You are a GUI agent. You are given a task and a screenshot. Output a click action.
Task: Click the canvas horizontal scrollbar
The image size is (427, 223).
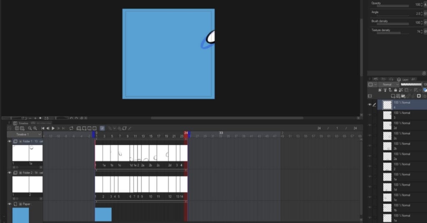(227, 118)
